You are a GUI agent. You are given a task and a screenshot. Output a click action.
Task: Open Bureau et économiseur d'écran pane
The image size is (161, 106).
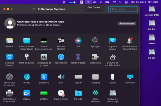coord(27,41)
